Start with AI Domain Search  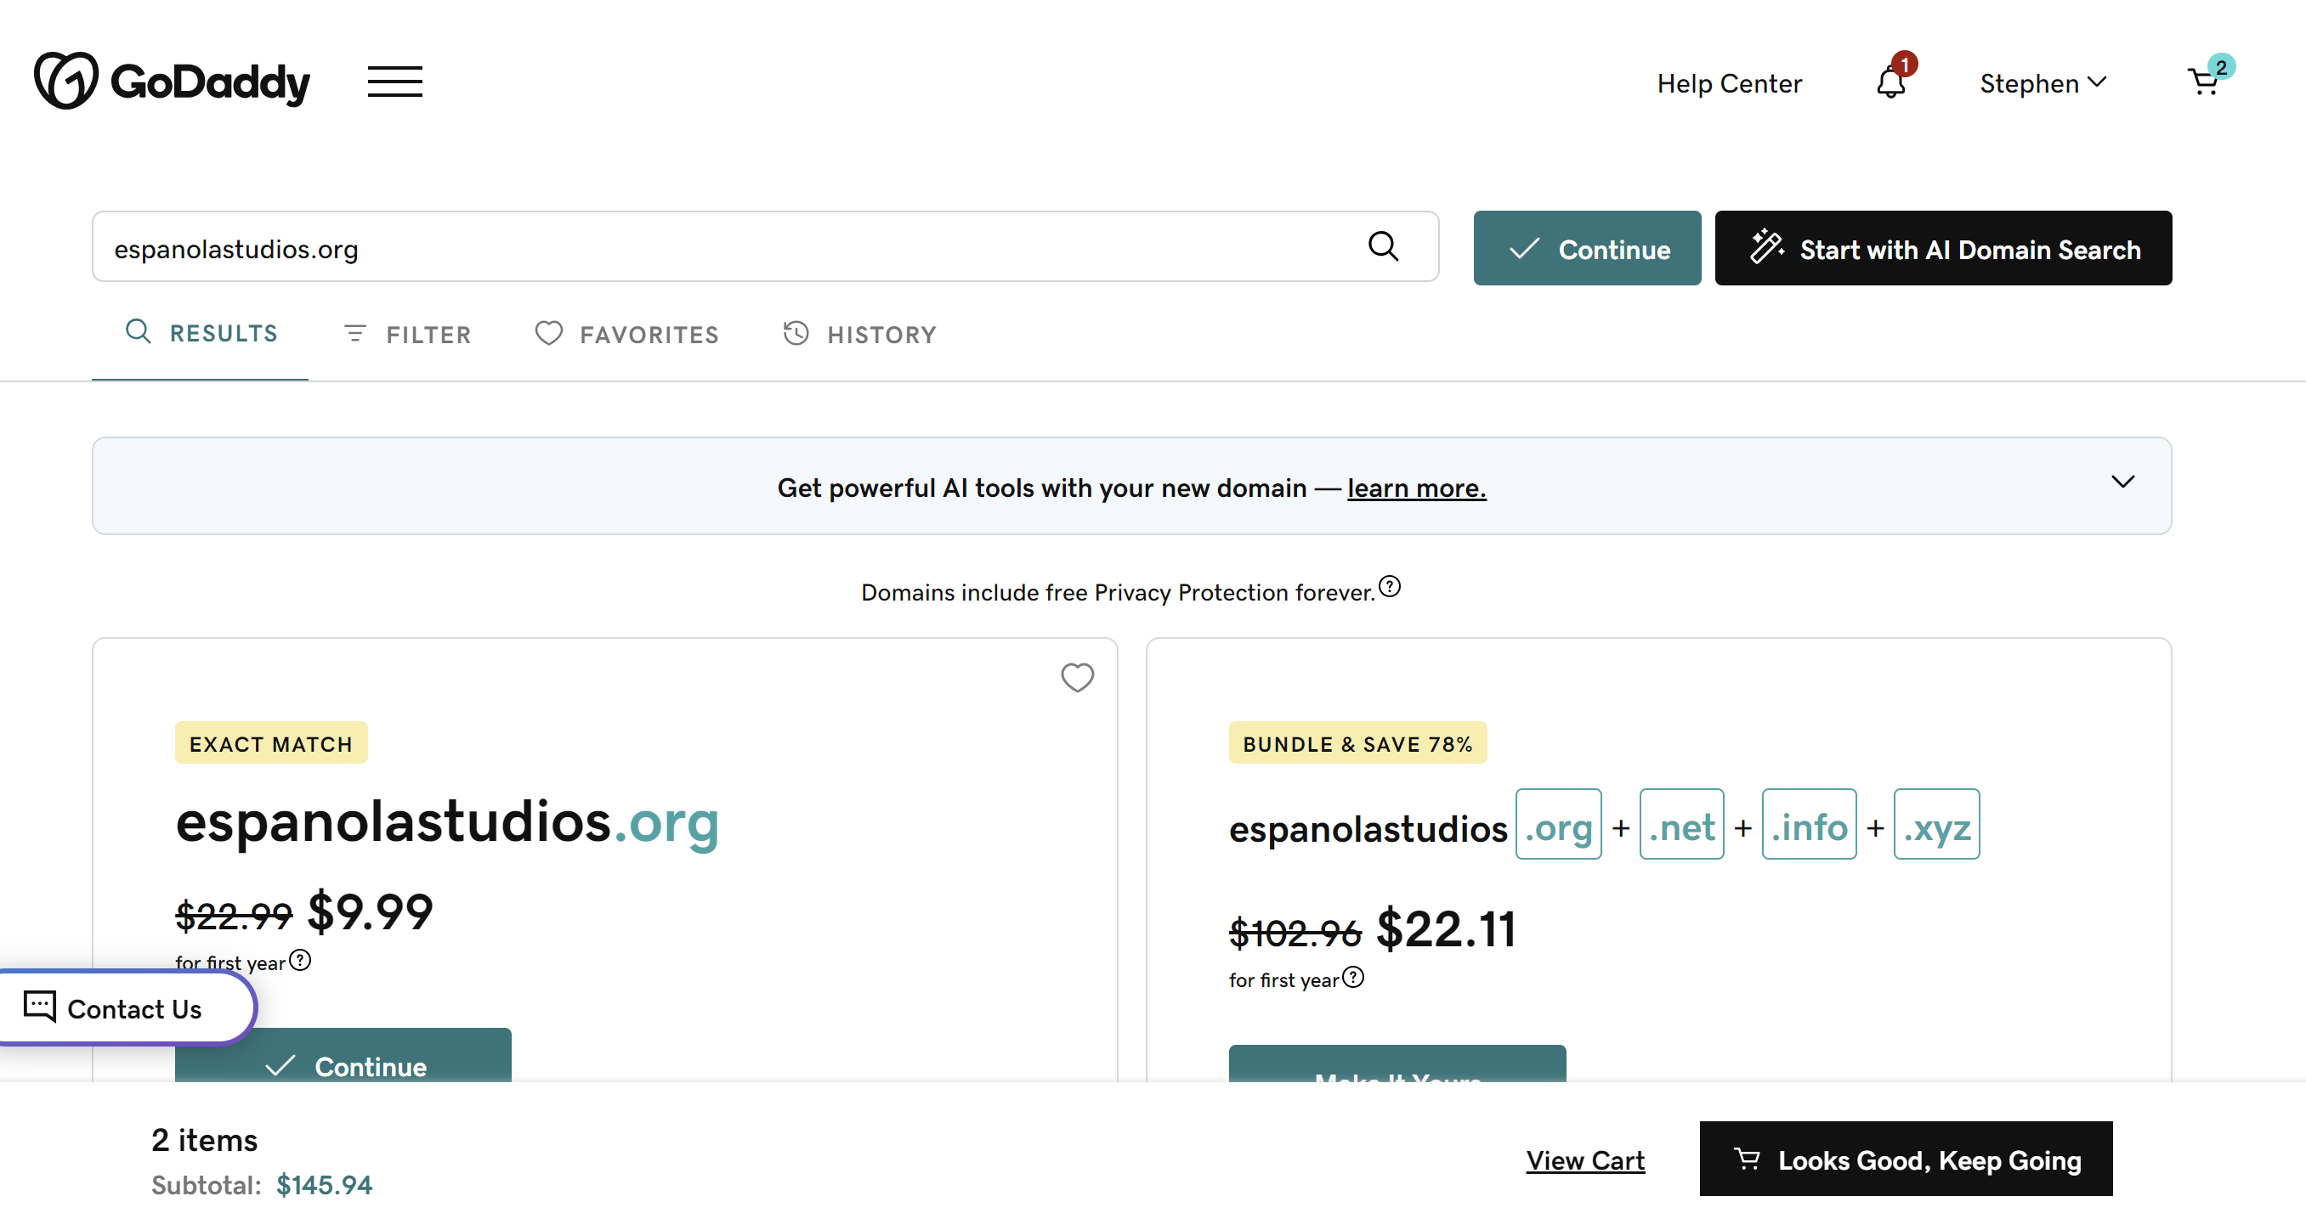(x=1943, y=249)
